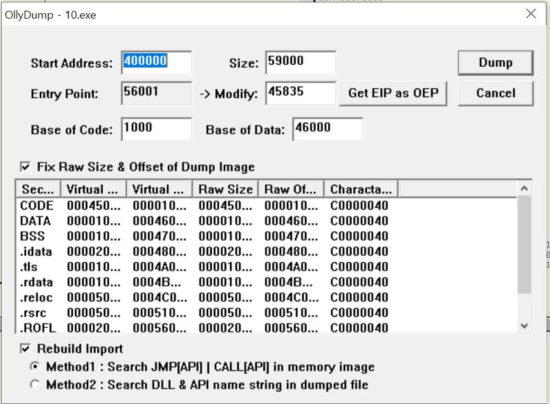Click .rsrc row raw size 000050...
The height and width of the screenshot is (404, 550).
[x=225, y=313]
